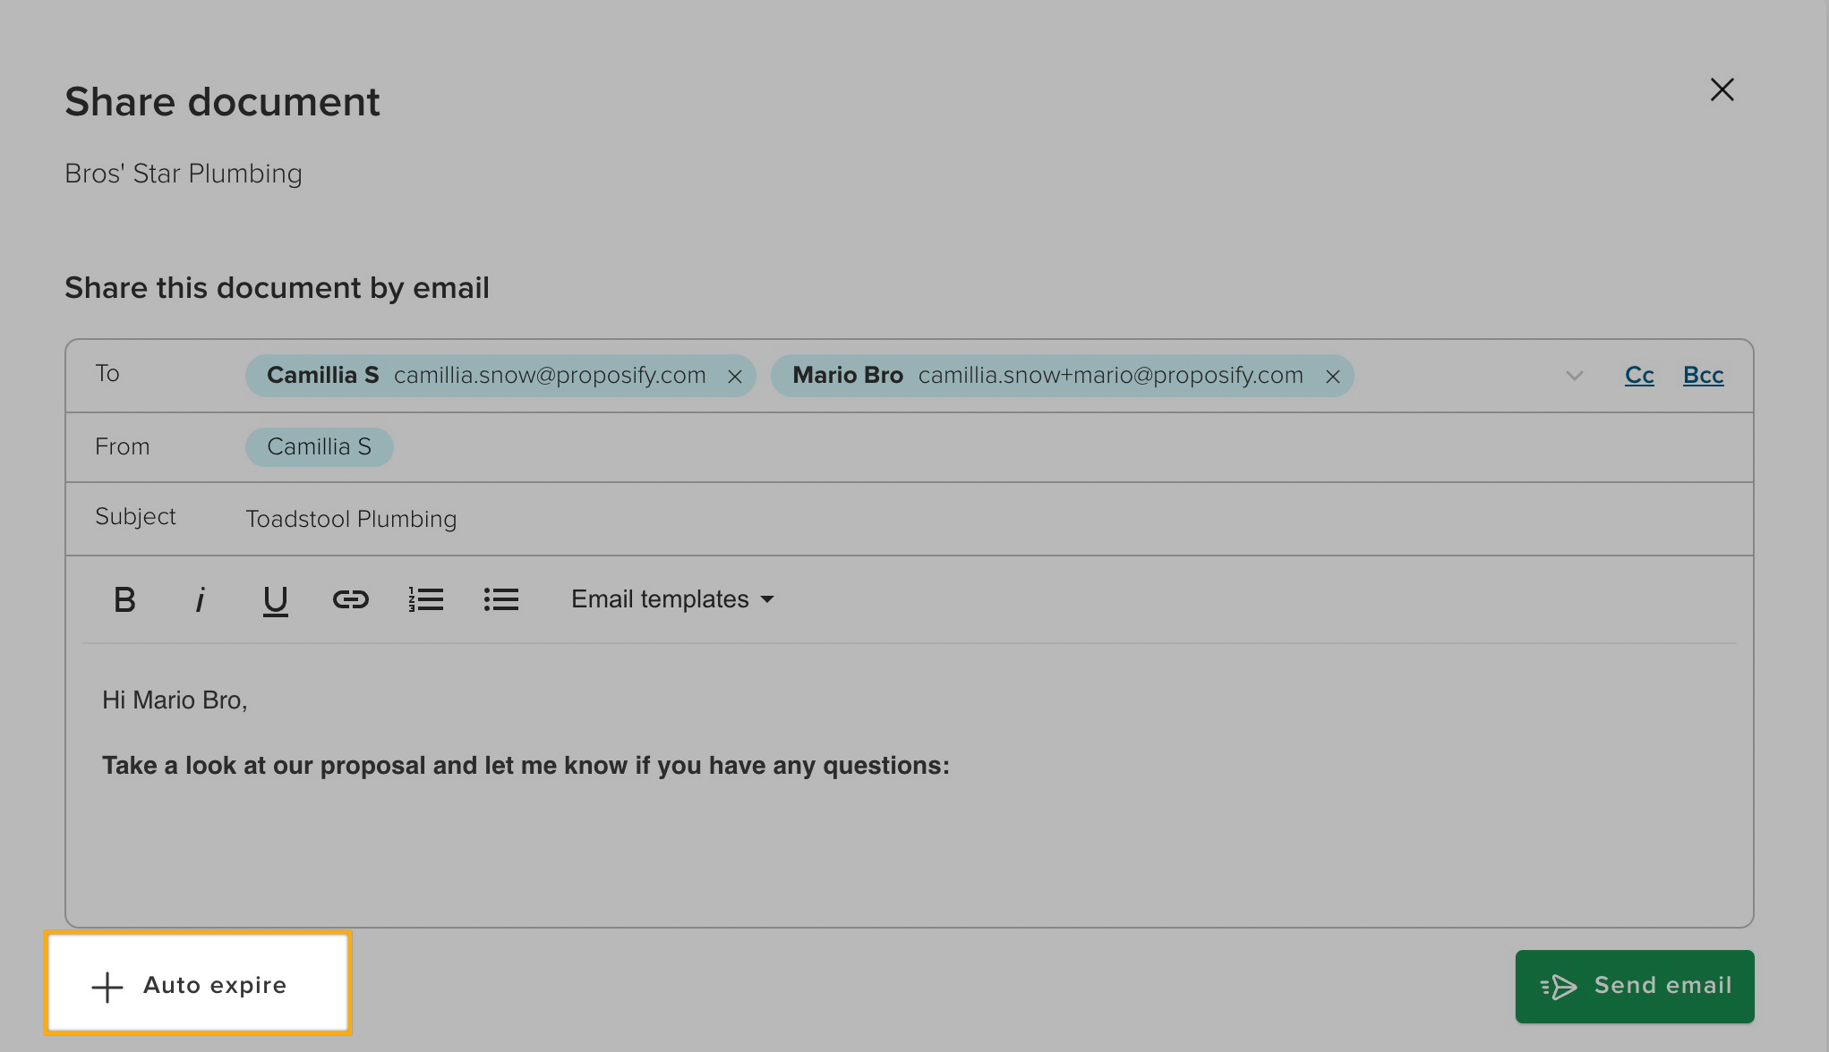Add Cc recipients

point(1638,375)
